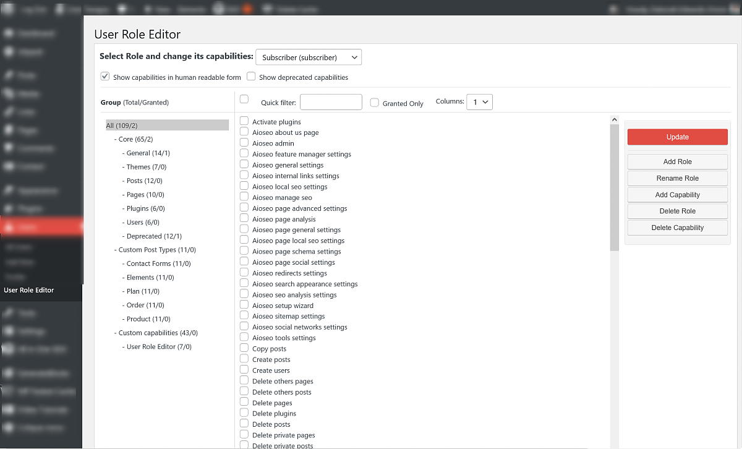
Task: Check the Create users capability
Action: 244,370
